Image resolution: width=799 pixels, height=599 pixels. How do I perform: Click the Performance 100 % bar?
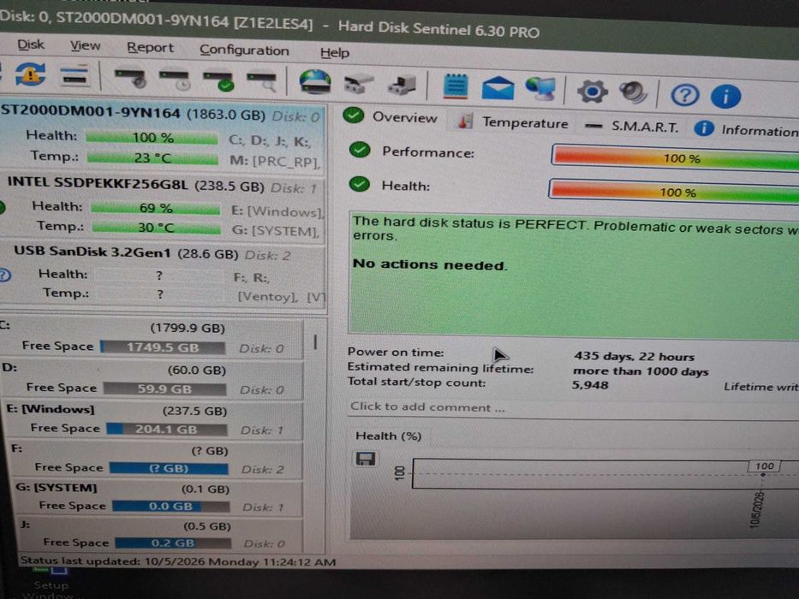tap(676, 157)
